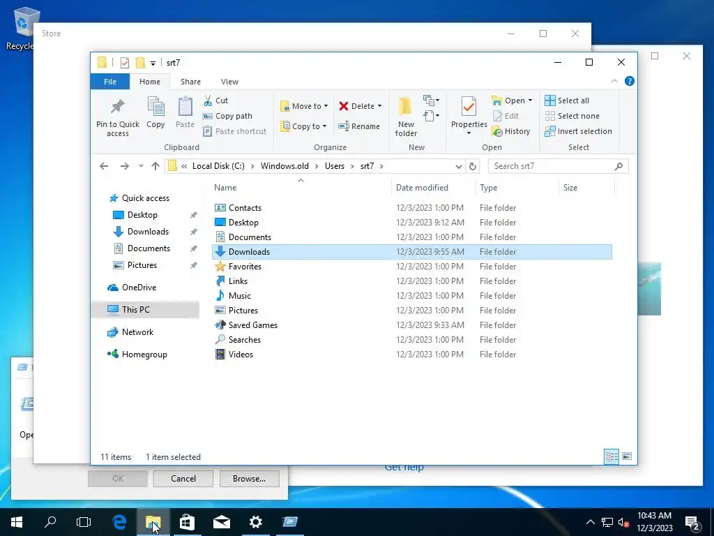Open the Move to dropdown
This screenshot has height=536, width=714.
click(304, 106)
